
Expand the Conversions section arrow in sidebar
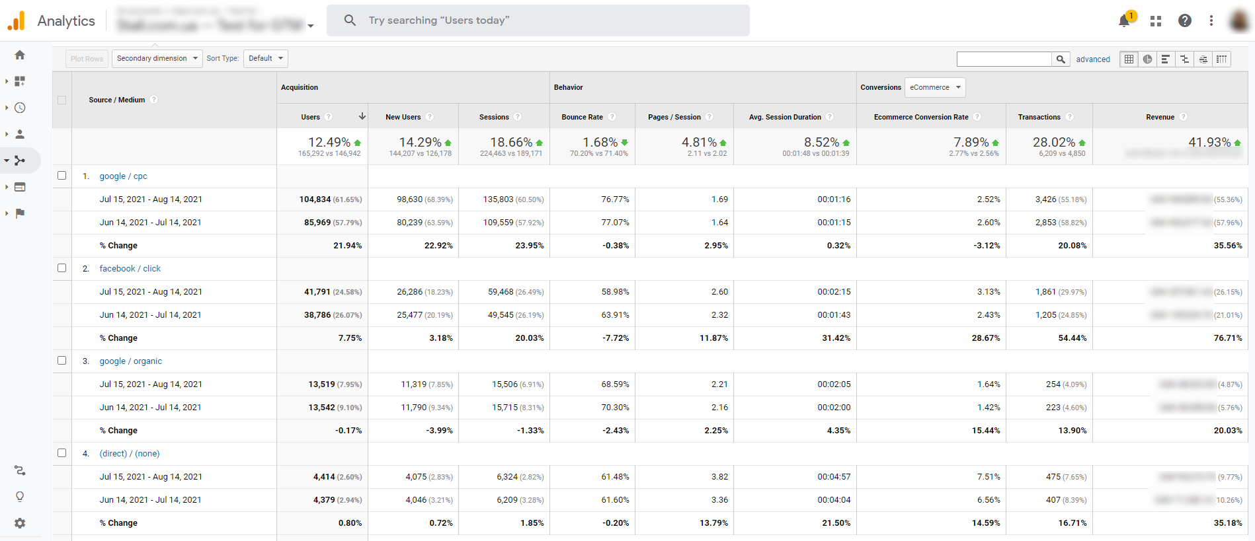tap(7, 213)
